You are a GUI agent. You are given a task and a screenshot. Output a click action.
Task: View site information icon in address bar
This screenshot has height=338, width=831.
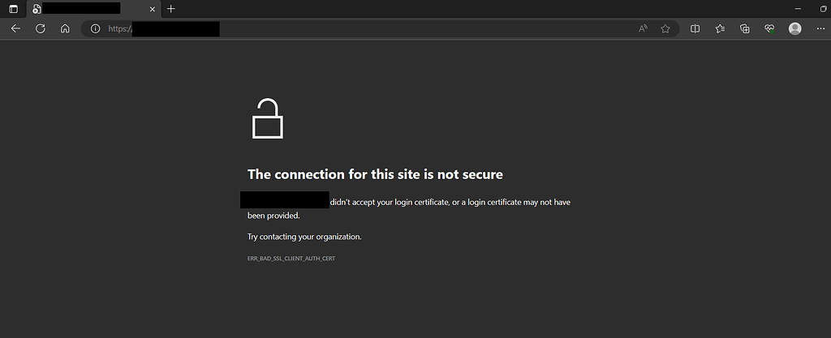pyautogui.click(x=96, y=28)
